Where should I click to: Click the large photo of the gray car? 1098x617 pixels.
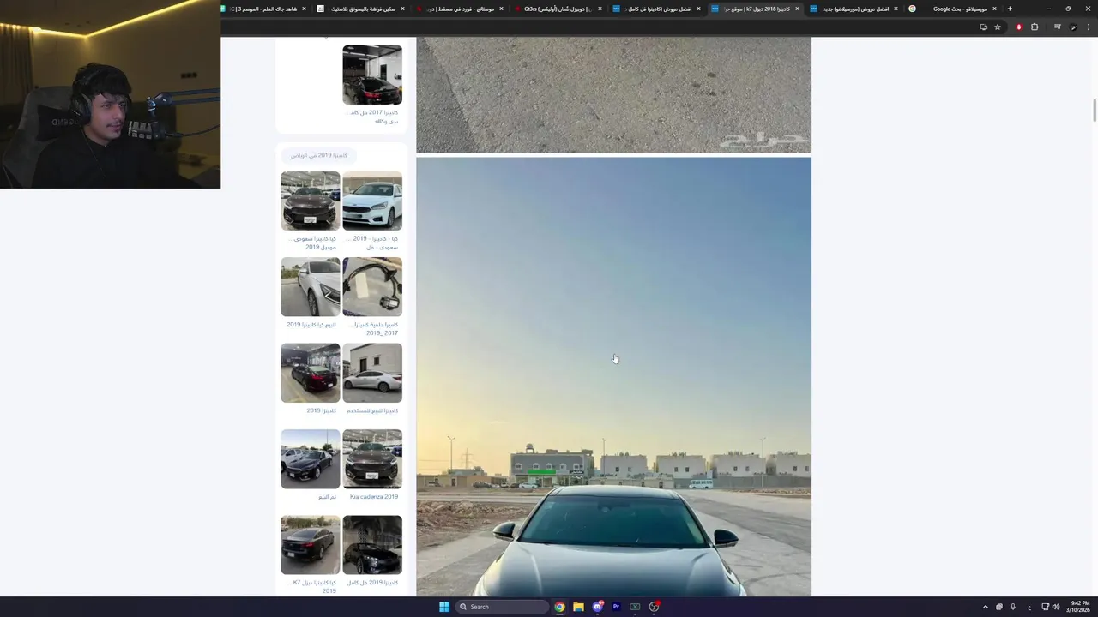point(613,377)
